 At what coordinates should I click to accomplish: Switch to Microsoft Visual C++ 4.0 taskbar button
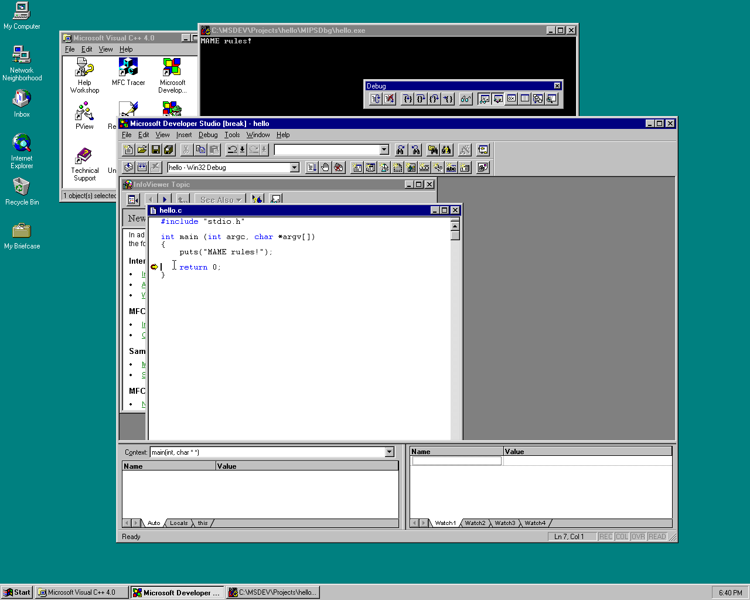81,592
